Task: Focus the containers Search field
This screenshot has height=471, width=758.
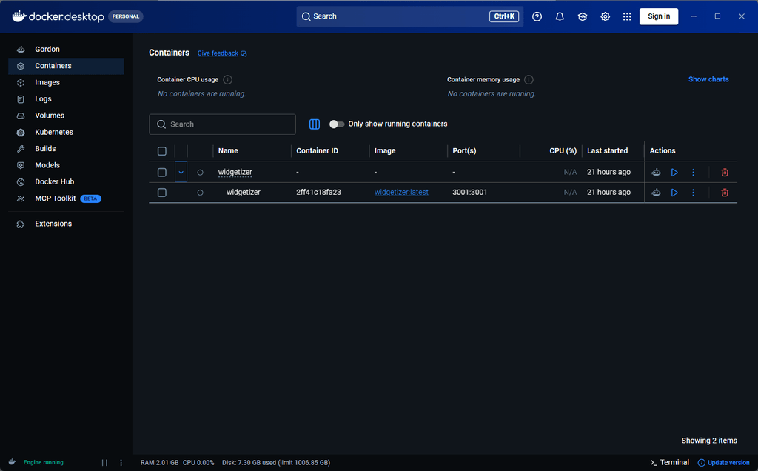Action: click(222, 124)
